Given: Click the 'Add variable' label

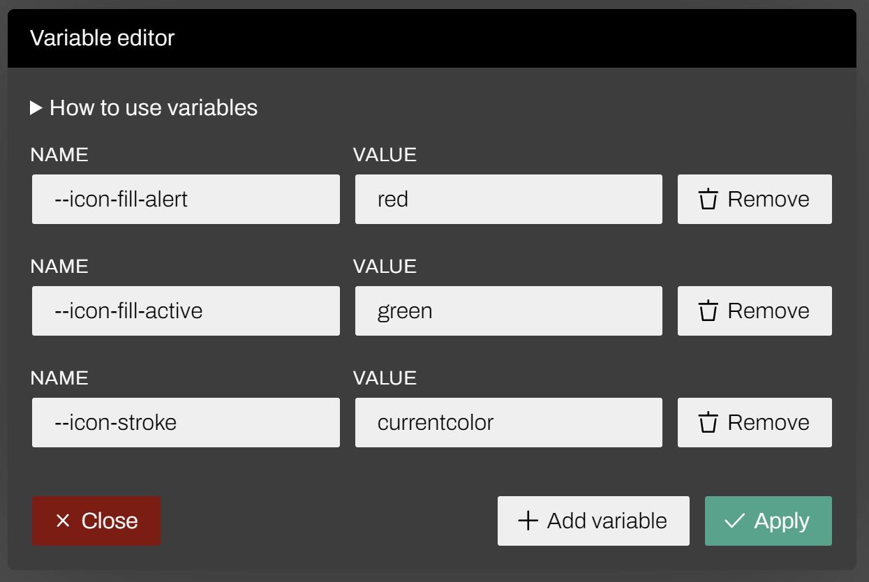Looking at the screenshot, I should (x=607, y=521).
